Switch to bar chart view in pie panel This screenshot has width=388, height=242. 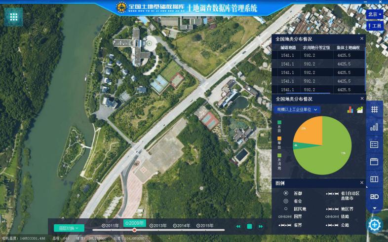(x=350, y=109)
